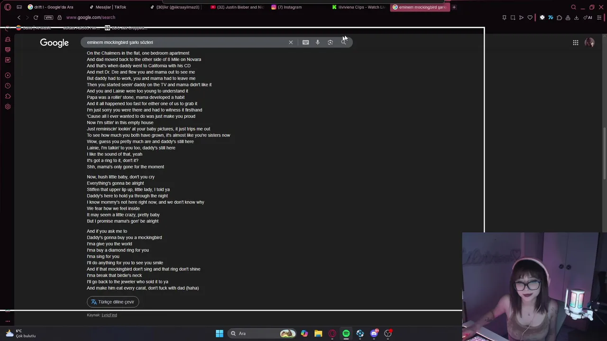Open the weather widget showing 6°C
The width and height of the screenshot is (607, 341).
20,333
